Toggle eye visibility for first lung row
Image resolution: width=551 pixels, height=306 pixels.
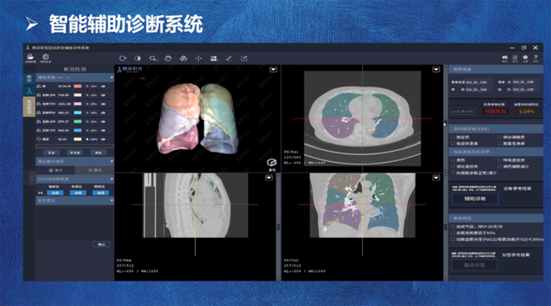[103, 86]
